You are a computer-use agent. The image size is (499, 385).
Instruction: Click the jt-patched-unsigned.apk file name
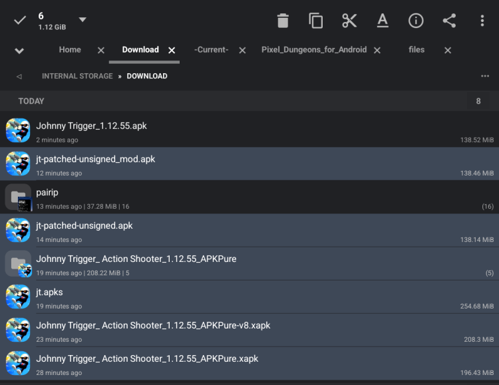(x=84, y=225)
